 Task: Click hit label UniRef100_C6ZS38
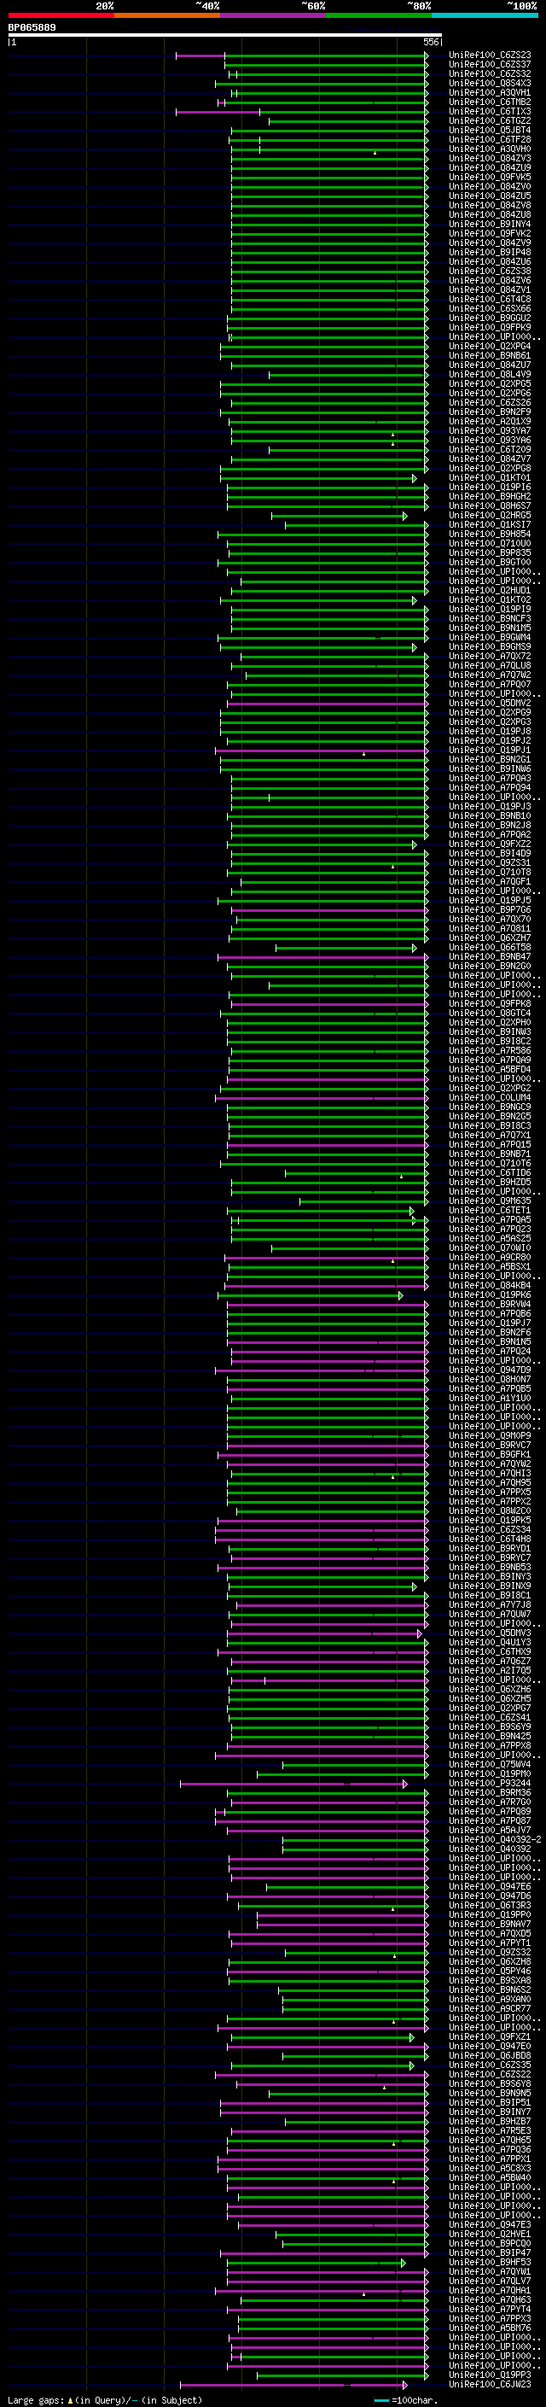pos(490,272)
